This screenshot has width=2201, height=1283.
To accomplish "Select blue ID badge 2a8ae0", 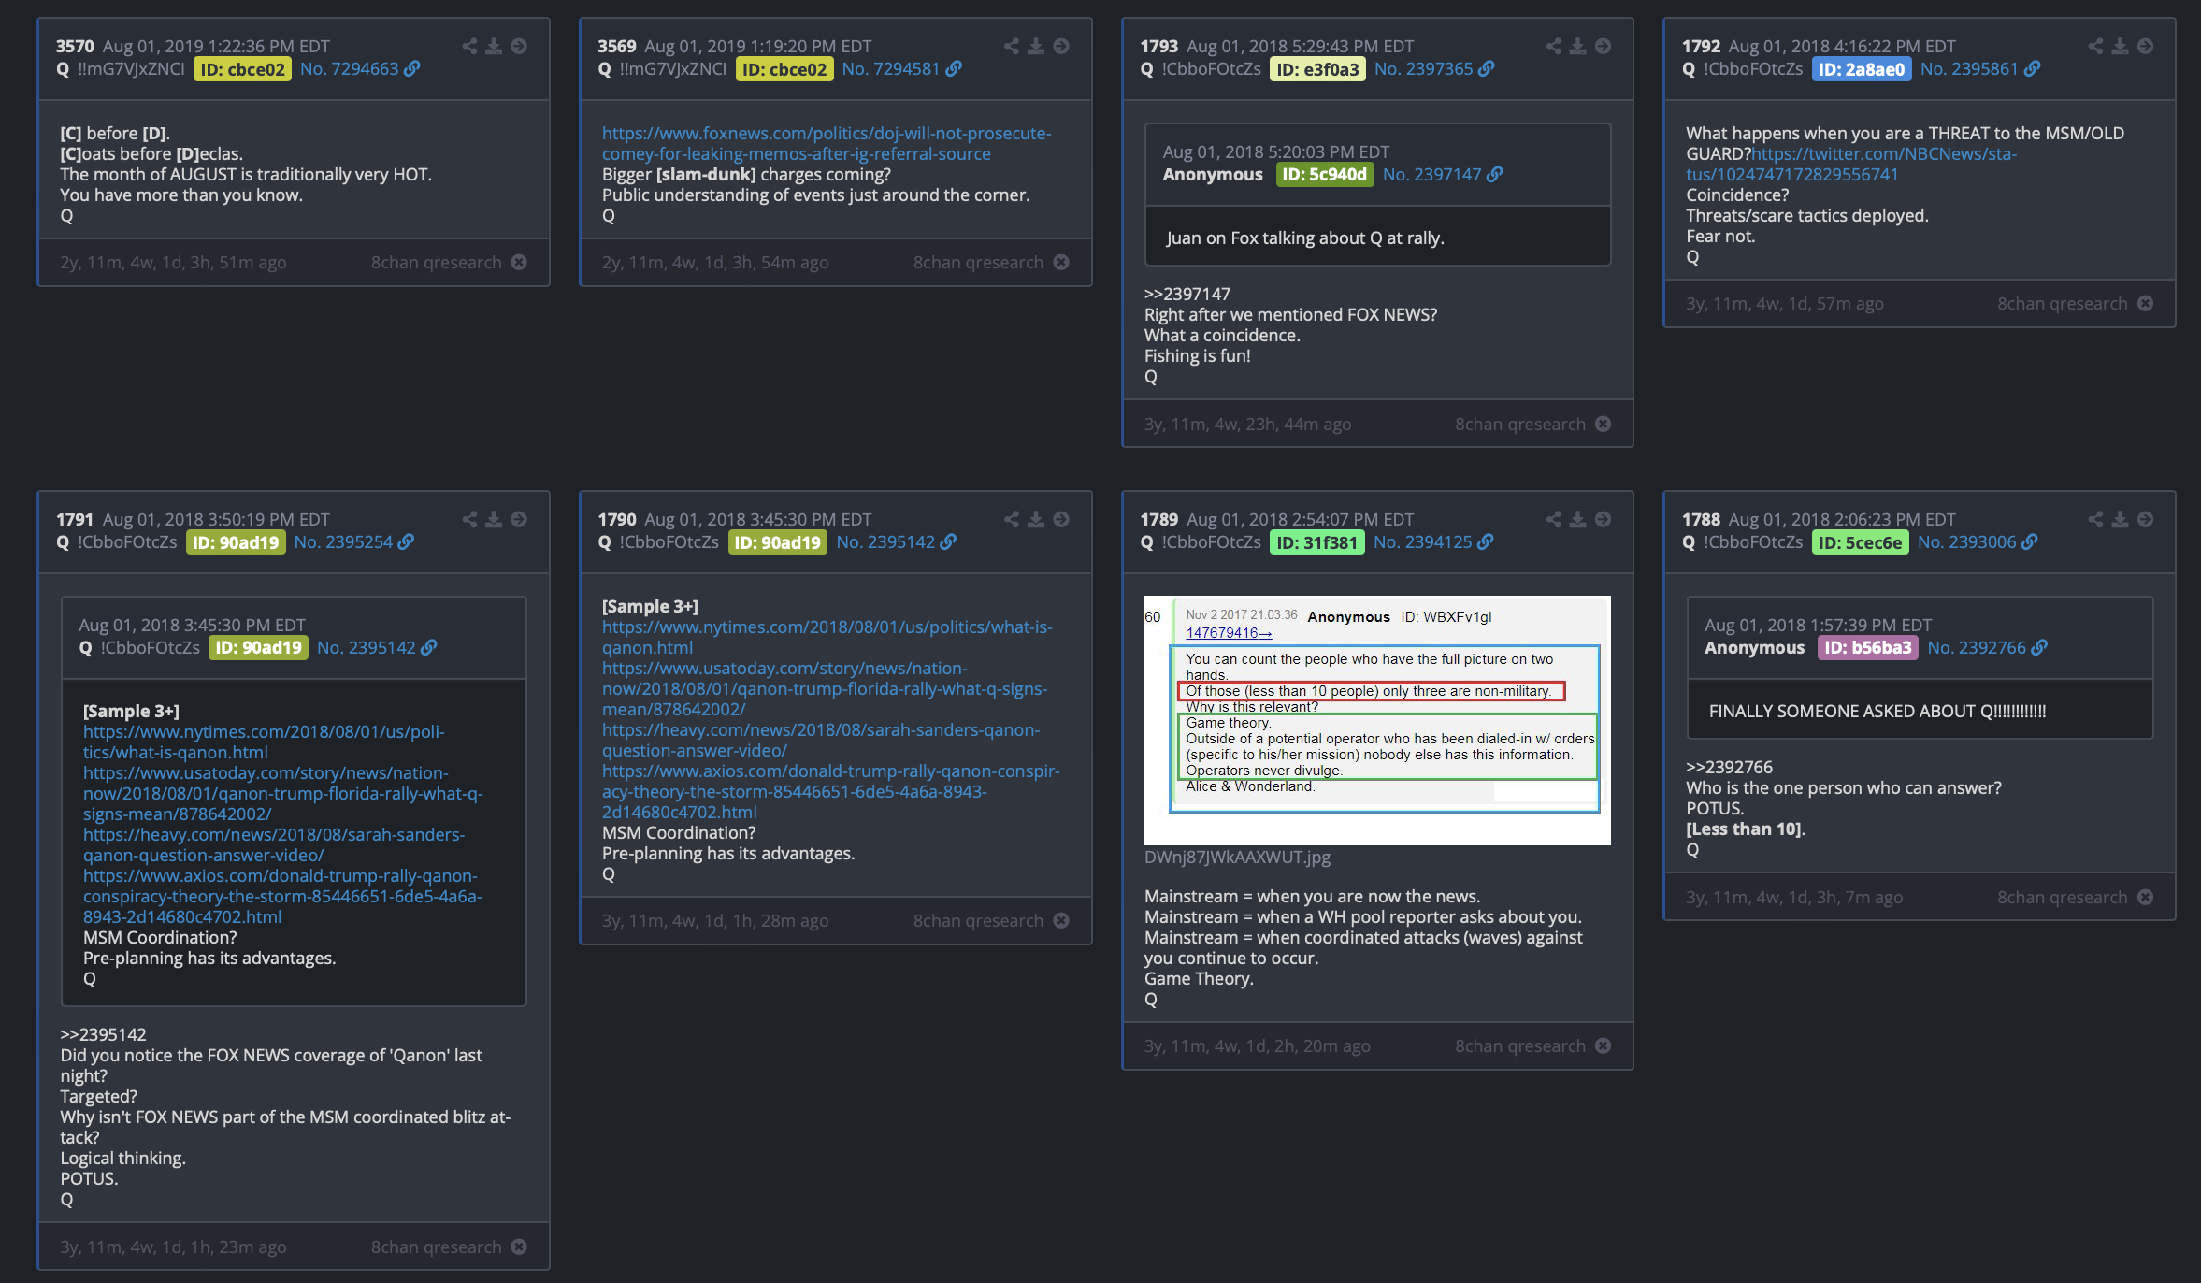I will click(x=1862, y=69).
